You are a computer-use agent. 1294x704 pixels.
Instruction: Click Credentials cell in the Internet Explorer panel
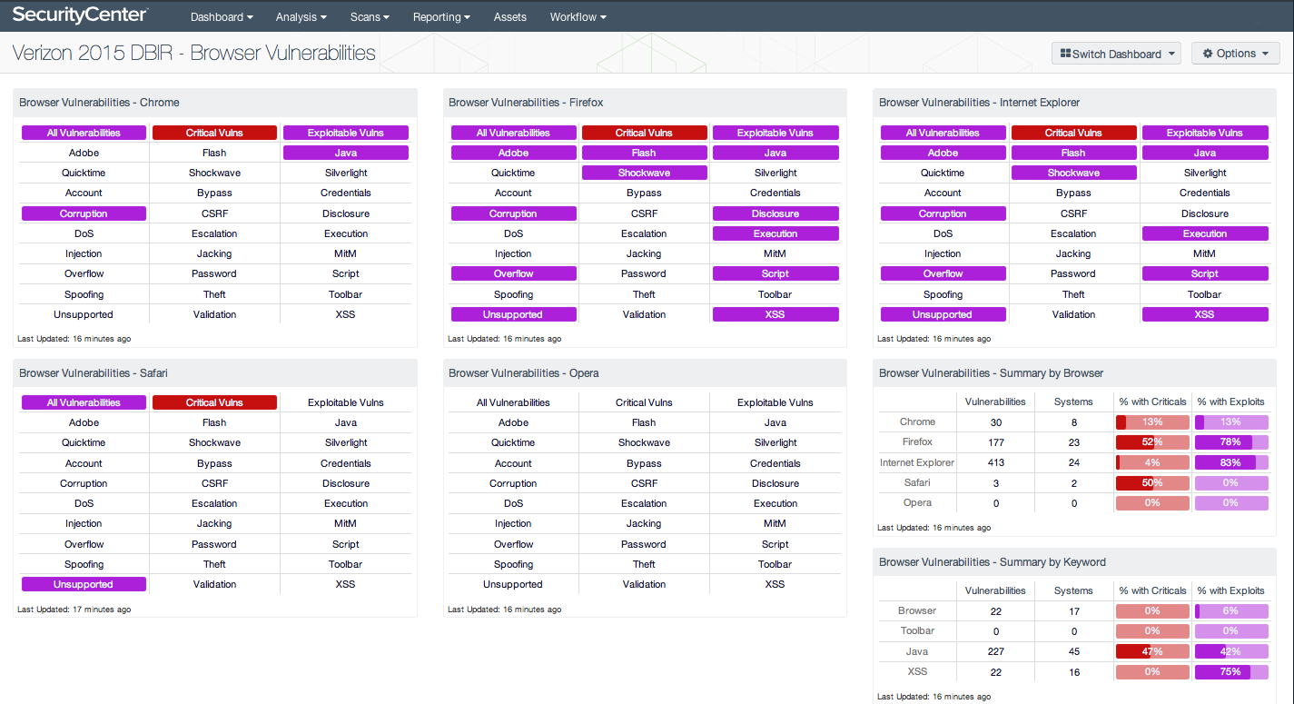click(x=1205, y=193)
